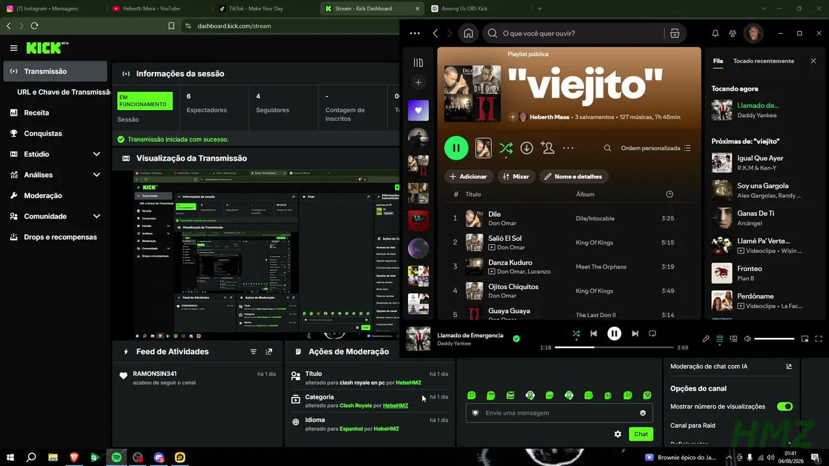Image resolution: width=829 pixels, height=466 pixels.
Task: Open Brave's tab search dropdown arrow
Action: pos(764,8)
